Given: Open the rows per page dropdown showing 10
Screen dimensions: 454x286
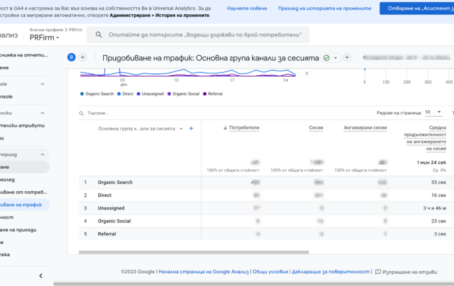Looking at the screenshot, I should coord(433,112).
